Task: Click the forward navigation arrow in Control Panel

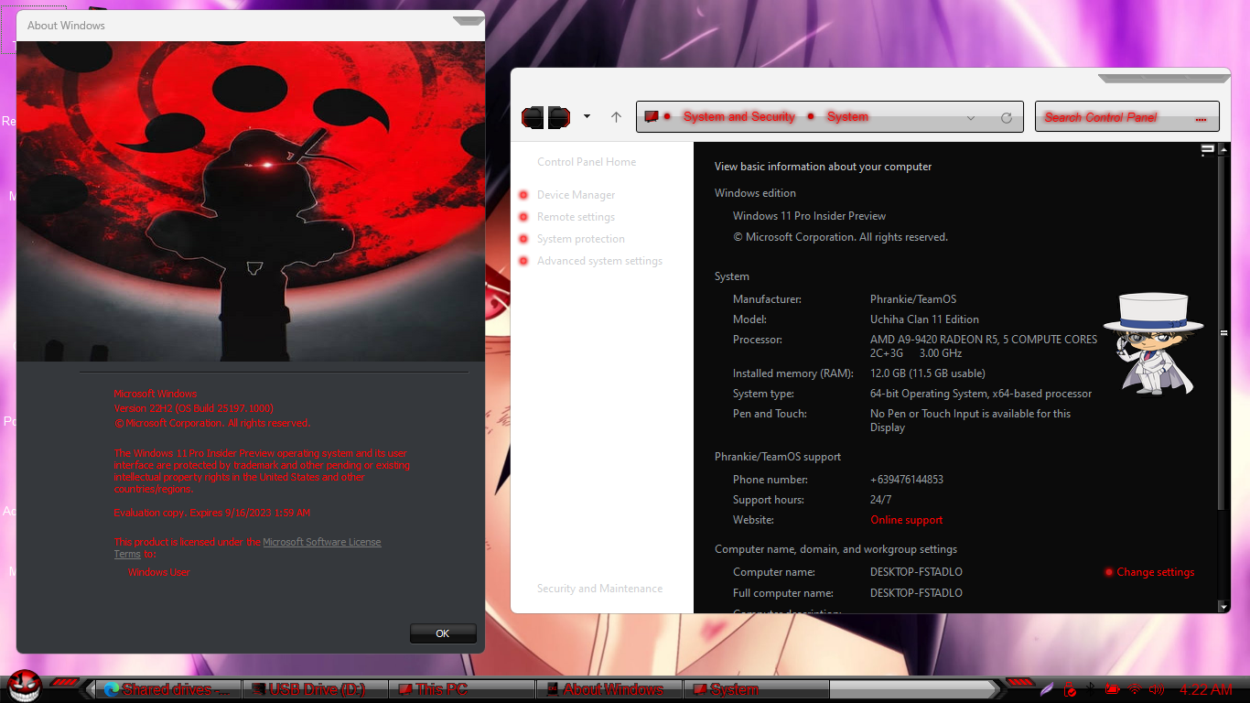Action: tap(559, 117)
